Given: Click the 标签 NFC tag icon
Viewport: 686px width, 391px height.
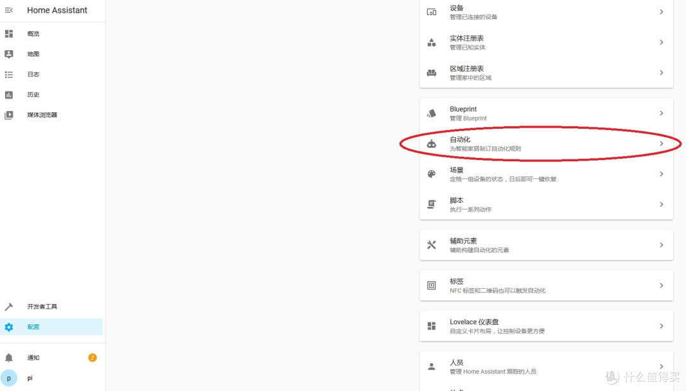Looking at the screenshot, I should 432,286.
